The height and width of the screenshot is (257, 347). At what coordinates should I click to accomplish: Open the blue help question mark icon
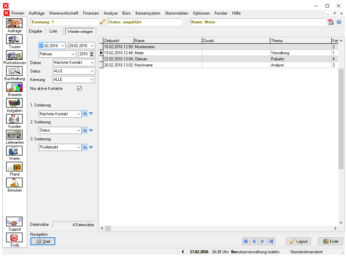click(339, 22)
